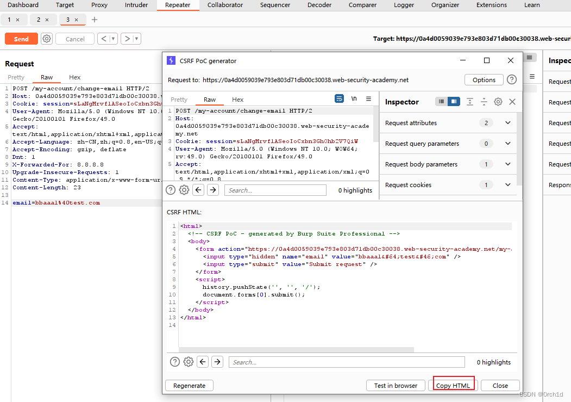The image size is (571, 402).
Task: Open the back history dropdown arrow
Action: [113, 39]
